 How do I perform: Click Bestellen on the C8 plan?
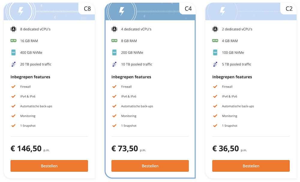pyautogui.click(x=49, y=166)
